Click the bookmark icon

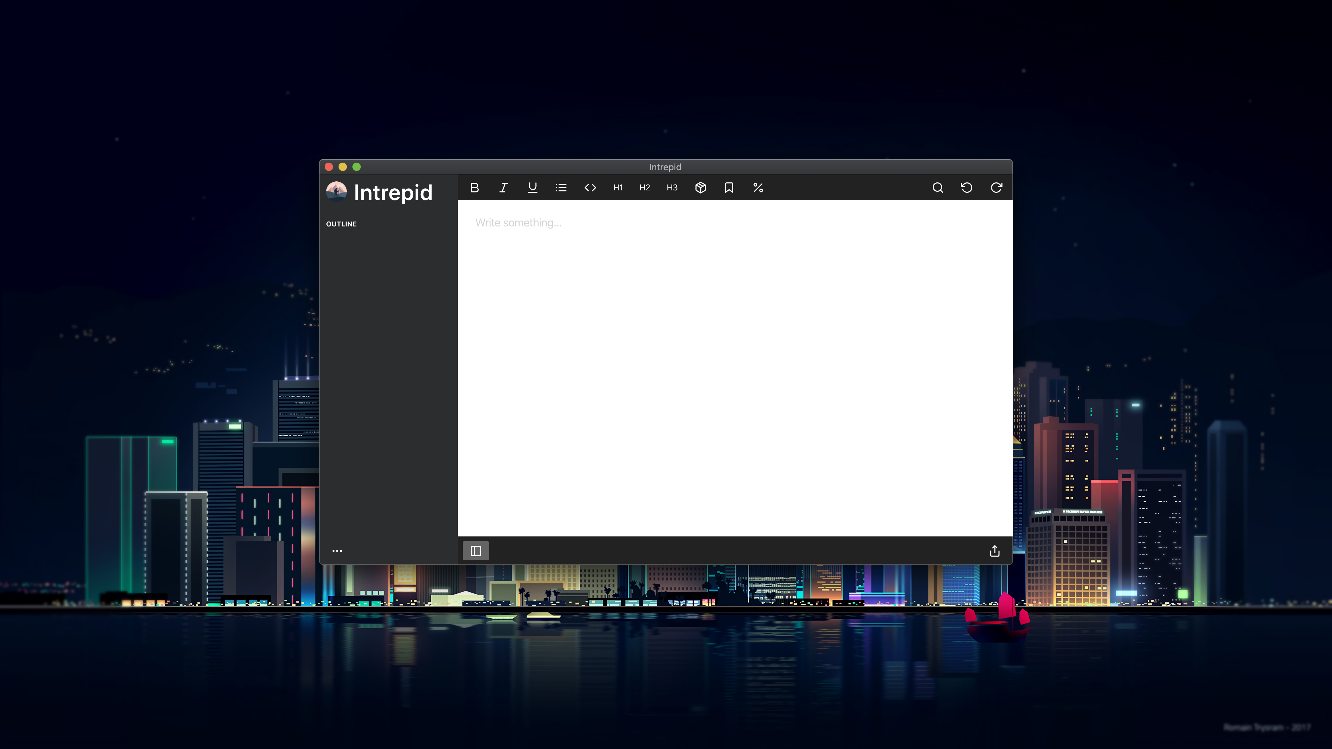[x=729, y=188]
